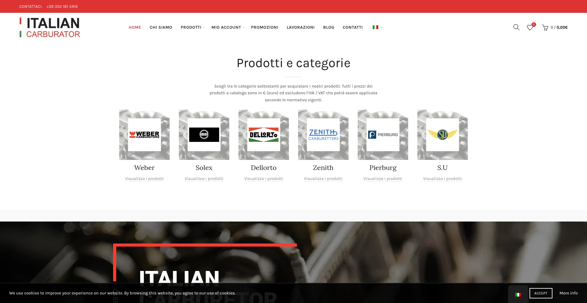Open the Contatti menu item
This screenshot has width=587, height=303.
point(353,27)
